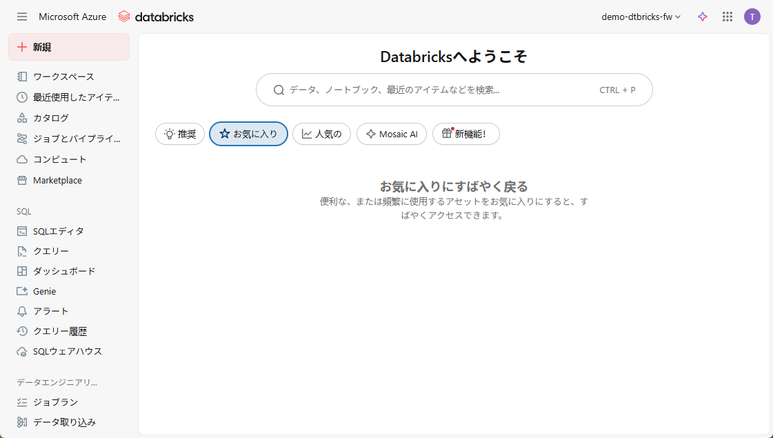Click the user avatar T icon
Image resolution: width=773 pixels, height=438 pixels.
(x=752, y=17)
